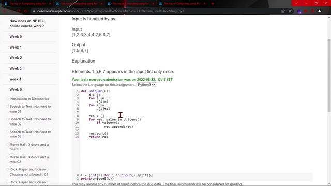Open Speech to Text No need to write 03
The image size is (331, 186).
click(30, 134)
